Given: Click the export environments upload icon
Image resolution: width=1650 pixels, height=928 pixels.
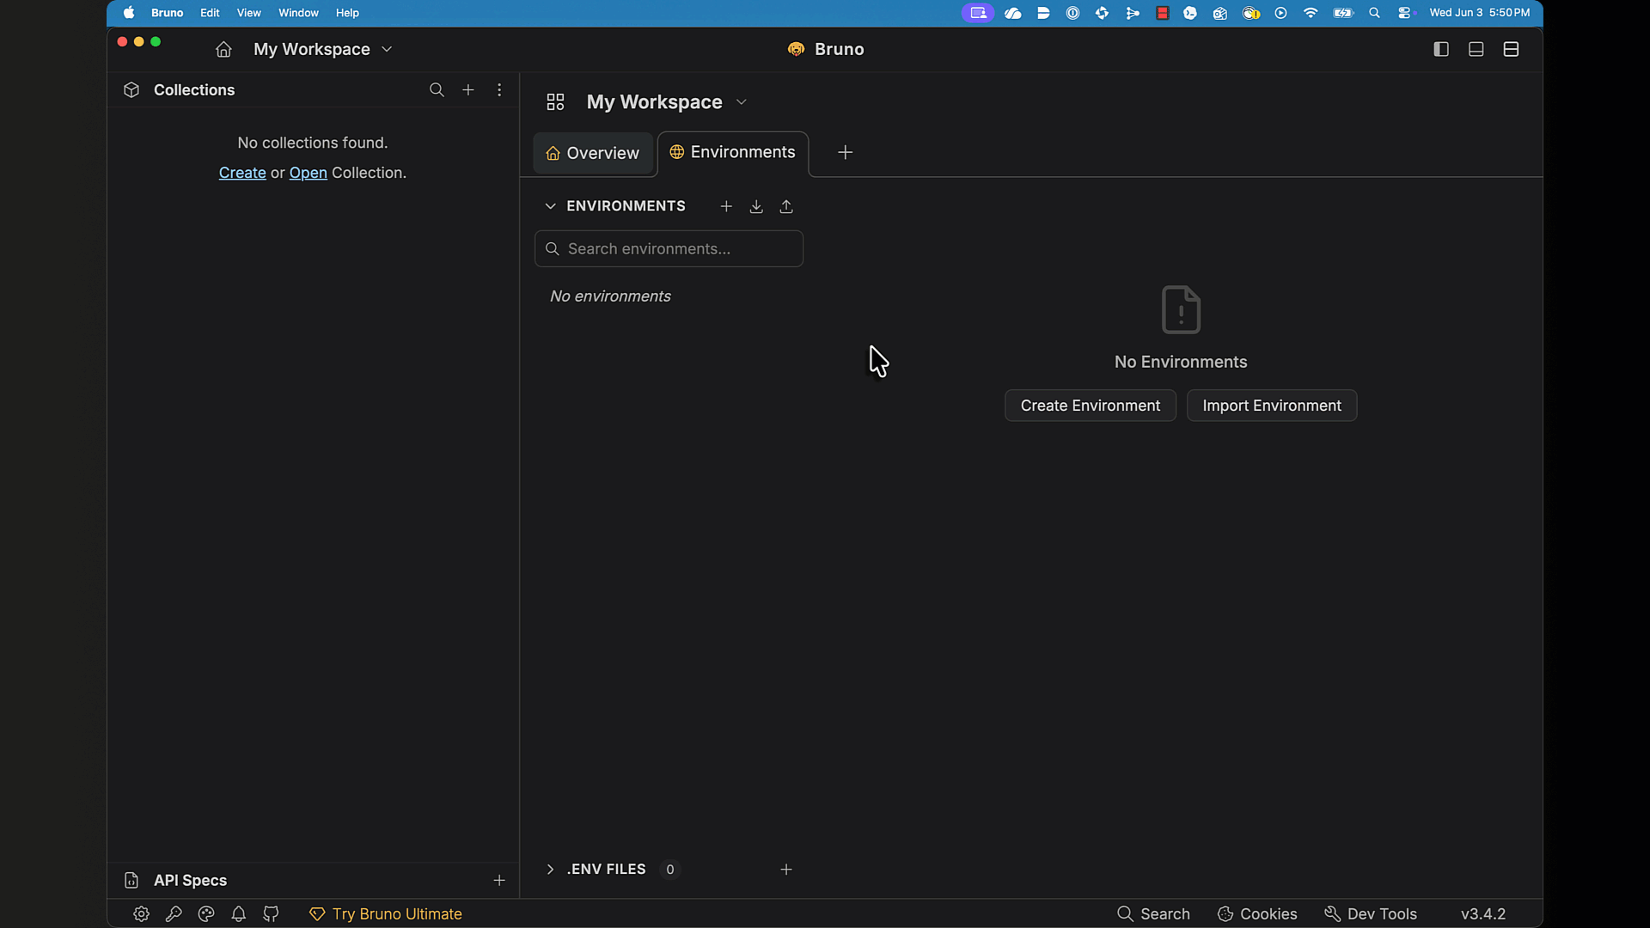Looking at the screenshot, I should tap(786, 206).
